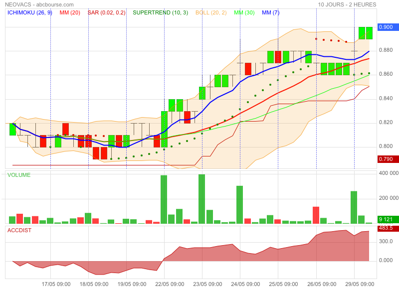Image resolution: width=399 pixels, height=289 pixels.
Task: Click the red volume bar at 26/05 09:00
Action: pos(316,215)
